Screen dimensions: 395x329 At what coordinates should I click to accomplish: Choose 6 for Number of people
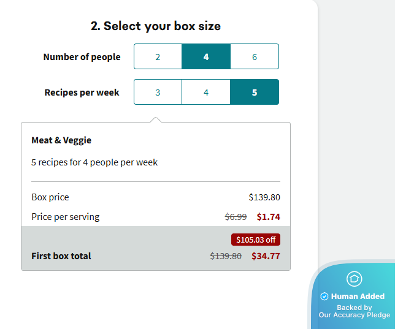(x=255, y=57)
